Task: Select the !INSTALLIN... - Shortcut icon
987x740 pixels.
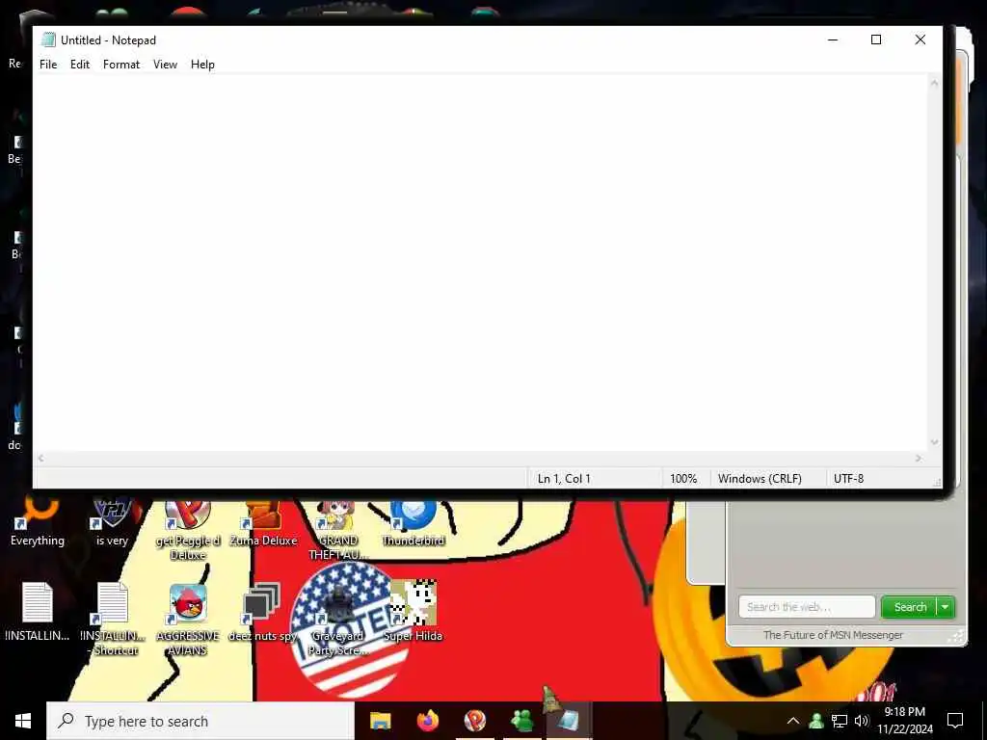Action: click(113, 619)
